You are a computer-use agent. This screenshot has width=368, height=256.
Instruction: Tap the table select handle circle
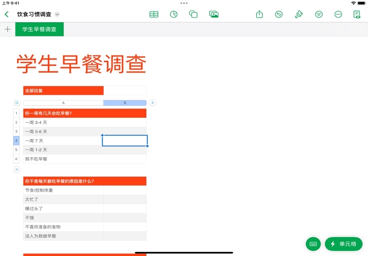coord(17,103)
